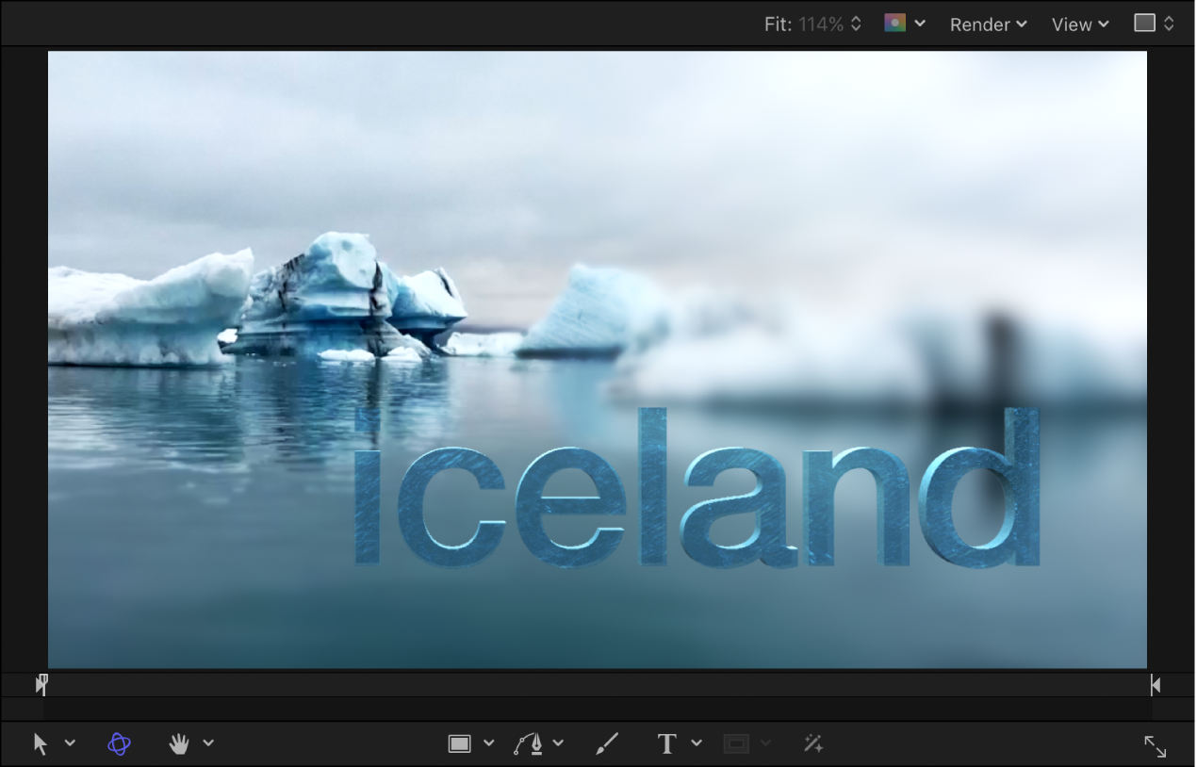Click the color channels display swatch
This screenshot has width=1197, height=767.
(894, 23)
